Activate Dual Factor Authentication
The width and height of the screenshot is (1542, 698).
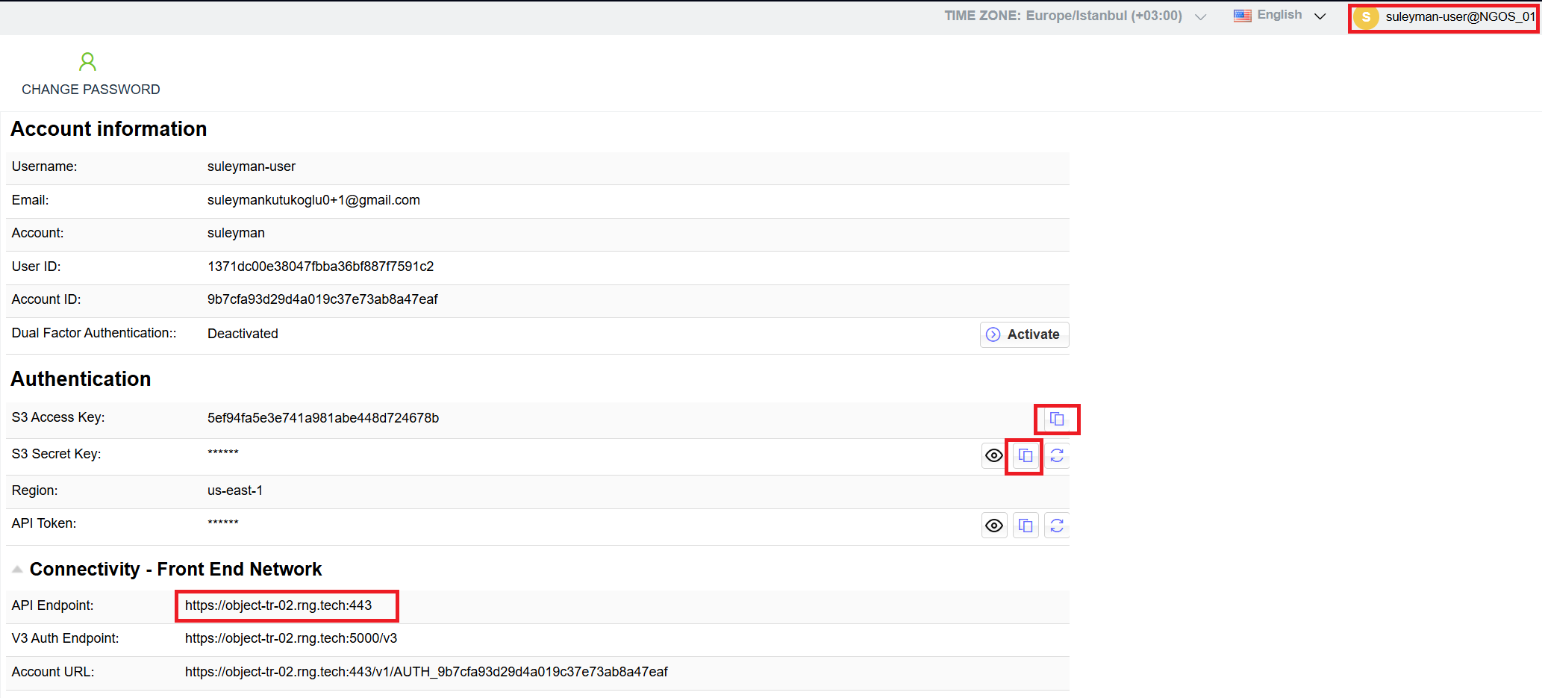(x=1023, y=334)
